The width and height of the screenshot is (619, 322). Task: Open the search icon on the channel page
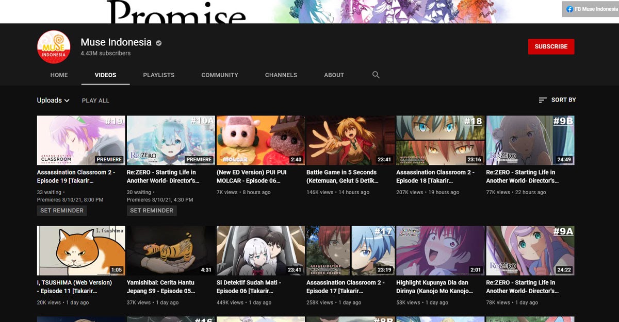coord(376,75)
